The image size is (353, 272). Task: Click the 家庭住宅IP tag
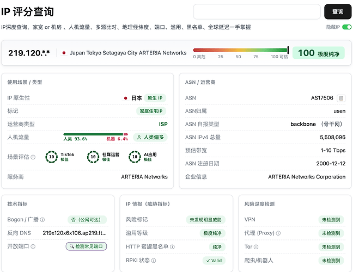[151, 111]
